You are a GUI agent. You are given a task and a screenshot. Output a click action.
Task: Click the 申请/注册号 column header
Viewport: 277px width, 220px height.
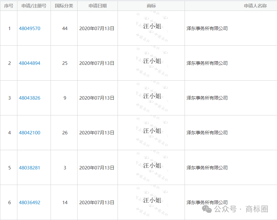coord(34,6)
